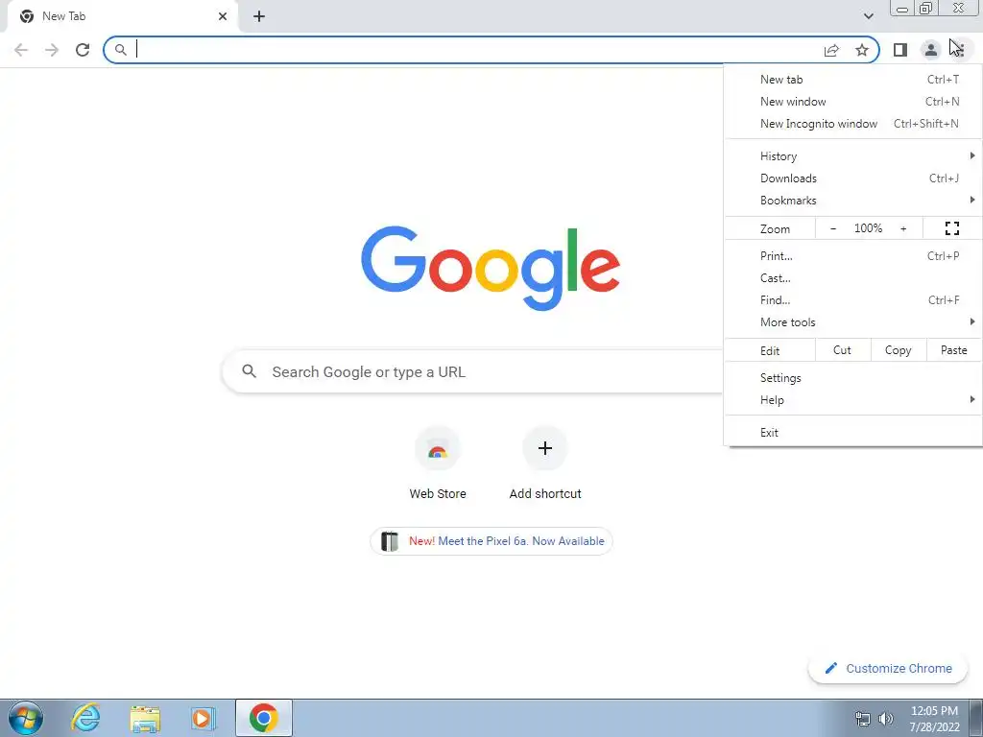Expand the More tools submenu

click(x=853, y=322)
